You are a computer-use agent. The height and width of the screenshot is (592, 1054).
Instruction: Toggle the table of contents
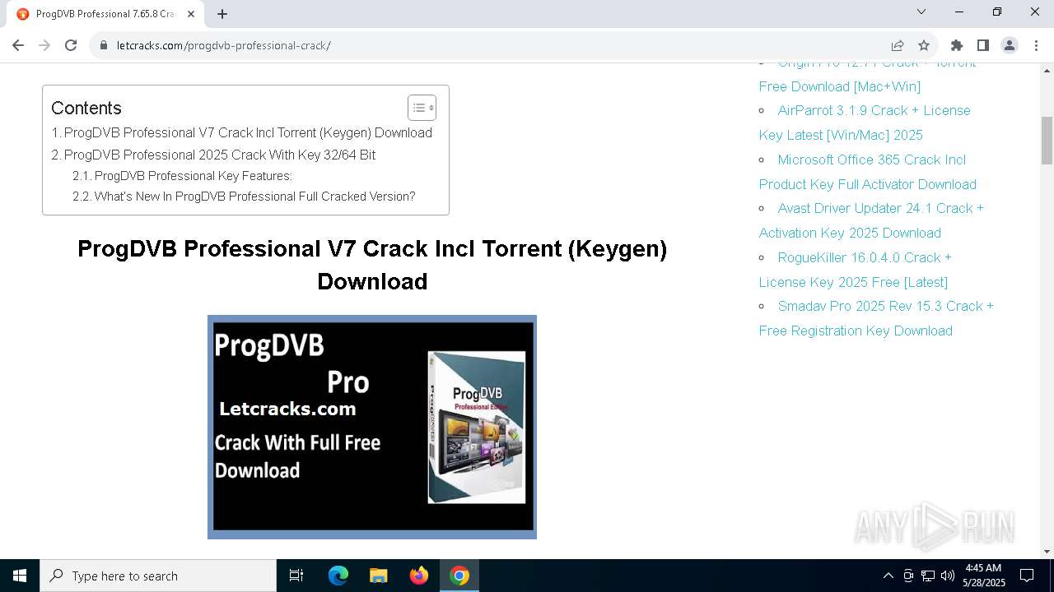pos(422,108)
